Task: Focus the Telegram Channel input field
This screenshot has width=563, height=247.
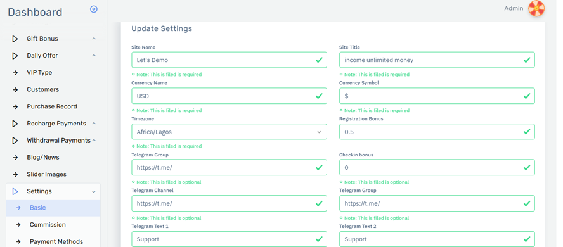Action: click(229, 203)
